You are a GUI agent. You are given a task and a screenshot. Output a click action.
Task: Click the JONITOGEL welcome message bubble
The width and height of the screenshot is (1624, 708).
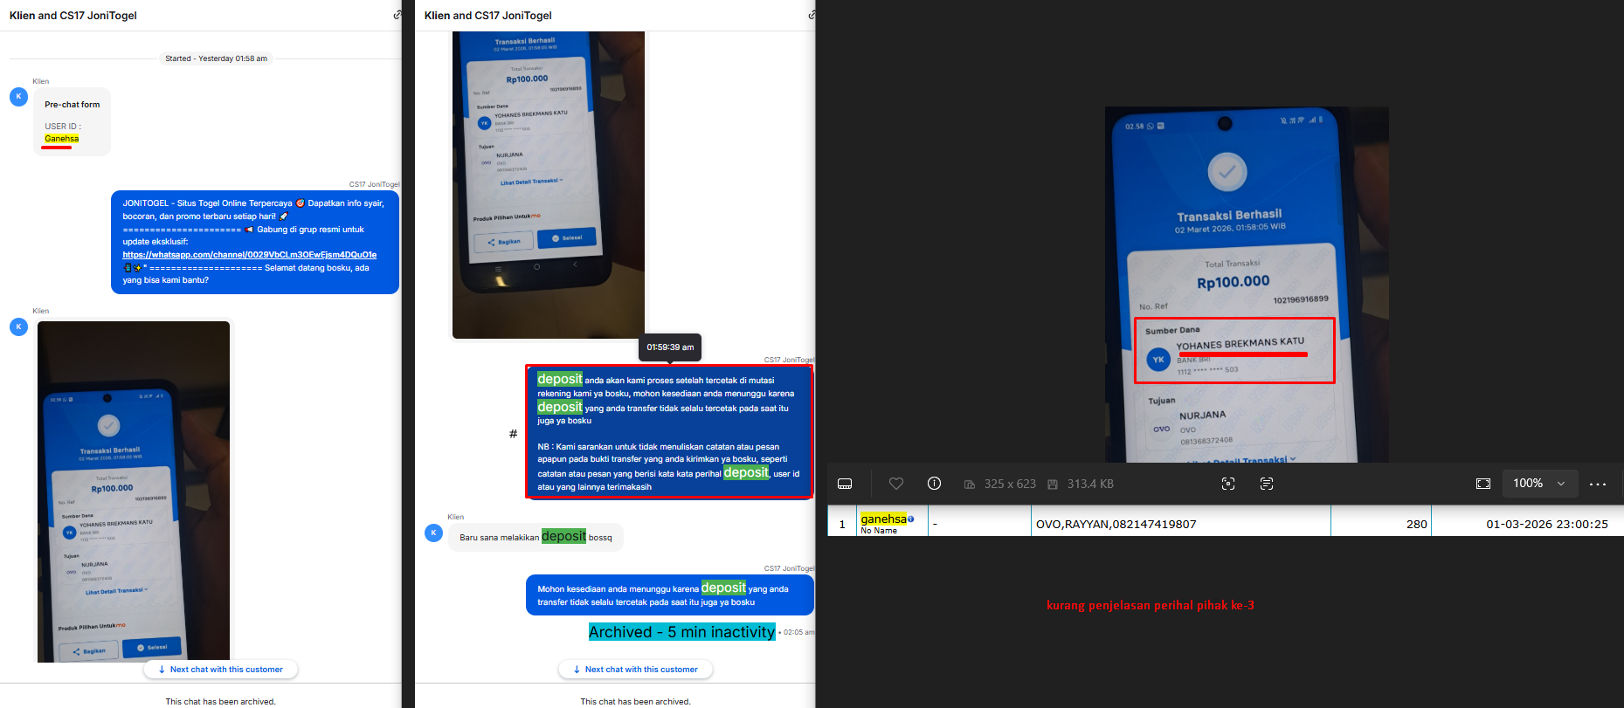coord(255,242)
